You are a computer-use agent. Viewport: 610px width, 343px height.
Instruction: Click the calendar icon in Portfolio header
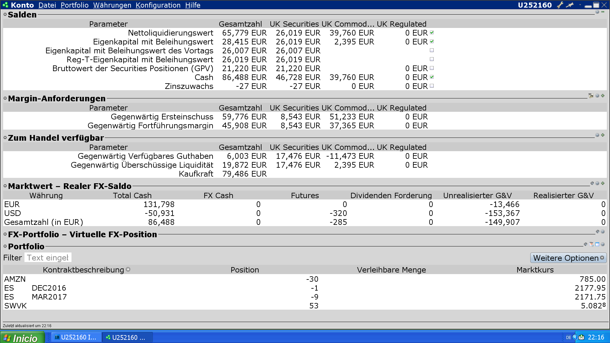pyautogui.click(x=592, y=244)
